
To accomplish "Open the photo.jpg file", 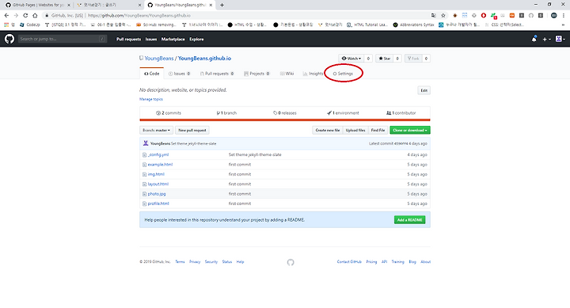I will pyautogui.click(x=157, y=194).
